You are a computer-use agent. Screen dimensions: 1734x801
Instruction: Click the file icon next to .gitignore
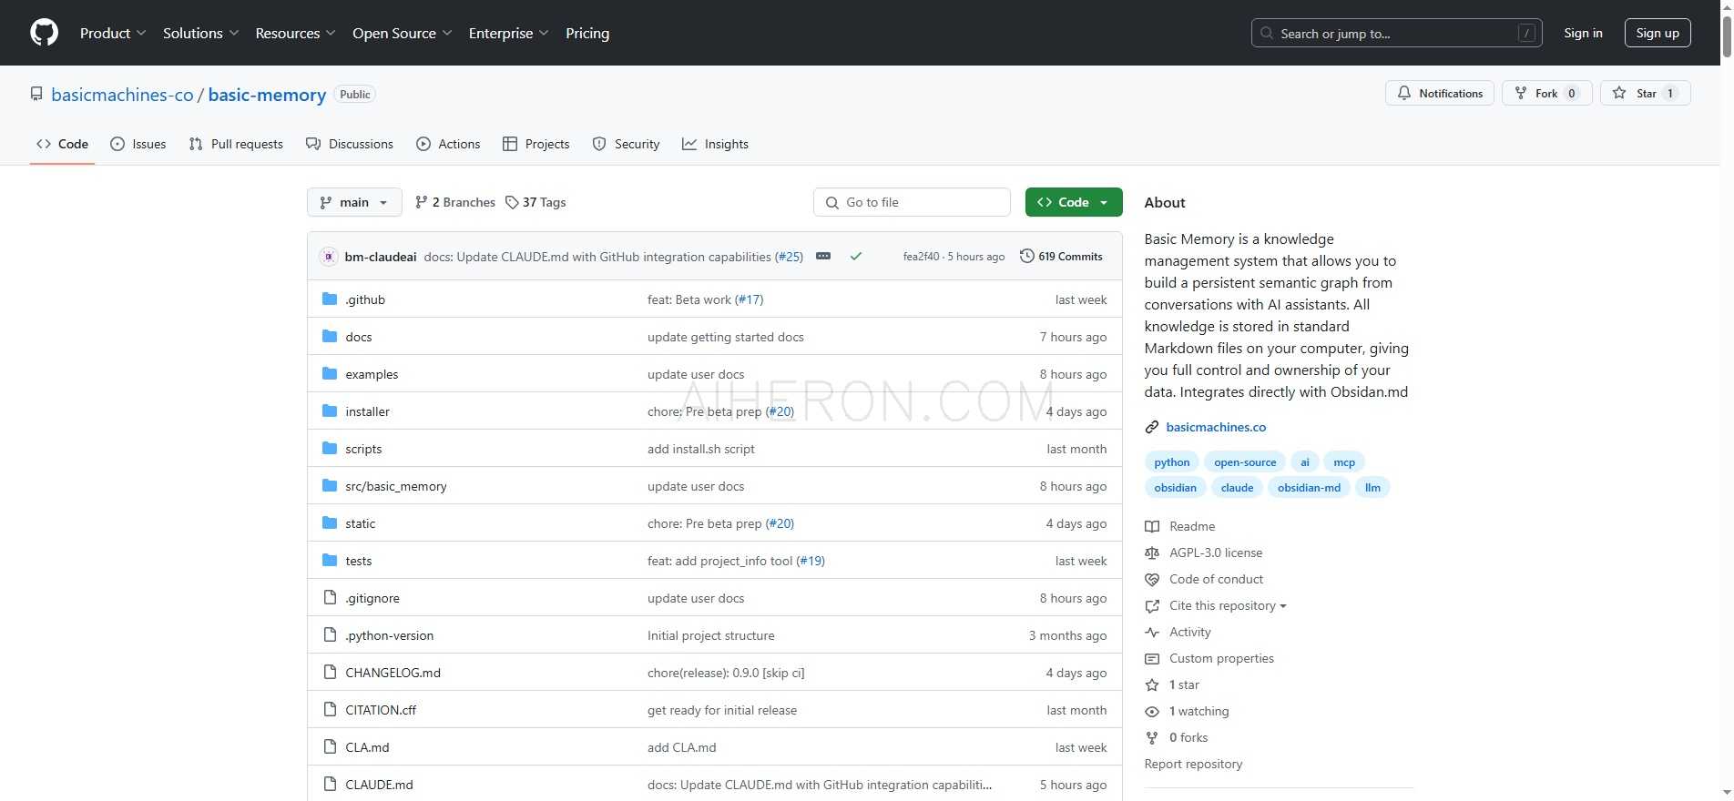pyautogui.click(x=330, y=598)
